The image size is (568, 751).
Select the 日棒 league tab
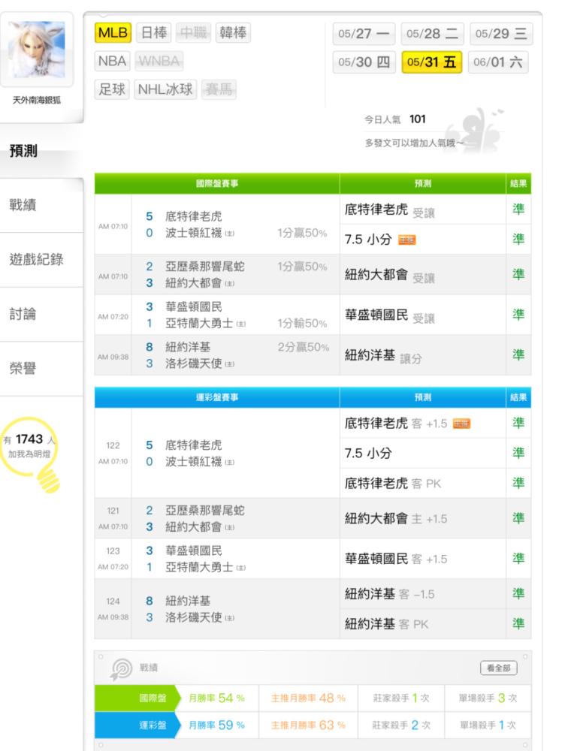point(154,32)
